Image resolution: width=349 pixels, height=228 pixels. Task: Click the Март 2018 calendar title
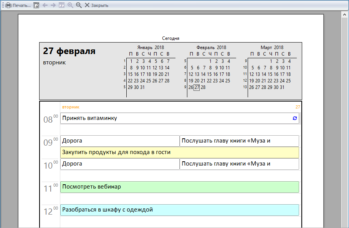click(272, 48)
